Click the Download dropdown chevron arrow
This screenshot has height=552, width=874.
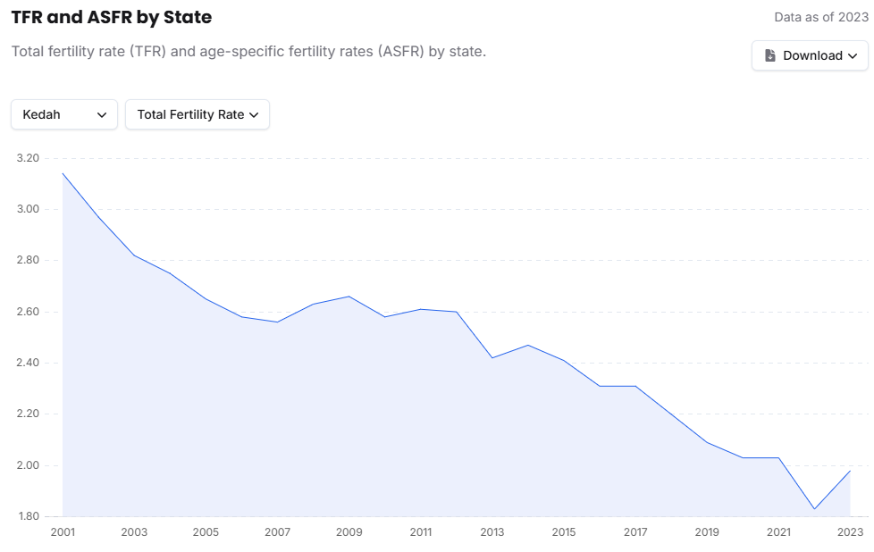point(853,55)
